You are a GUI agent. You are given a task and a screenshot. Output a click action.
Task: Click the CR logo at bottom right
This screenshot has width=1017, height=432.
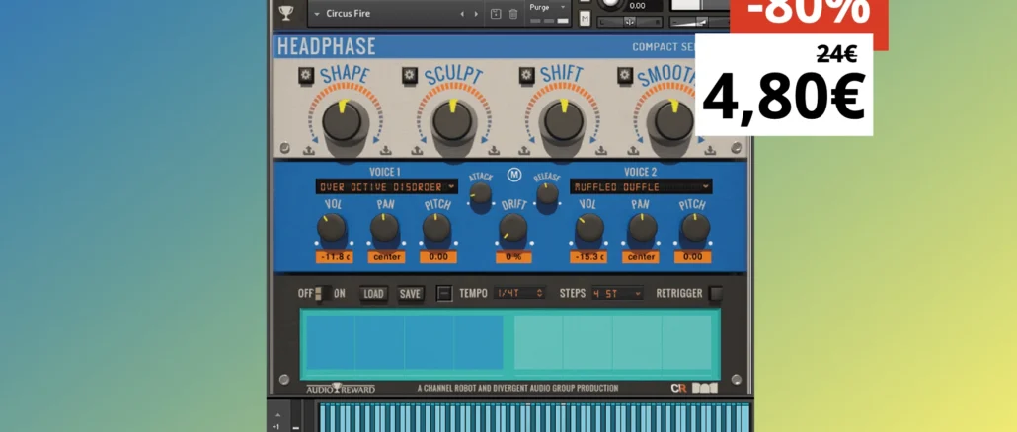click(x=678, y=388)
